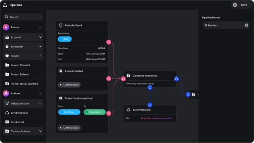Expand the External dropdown arrow

40,37
